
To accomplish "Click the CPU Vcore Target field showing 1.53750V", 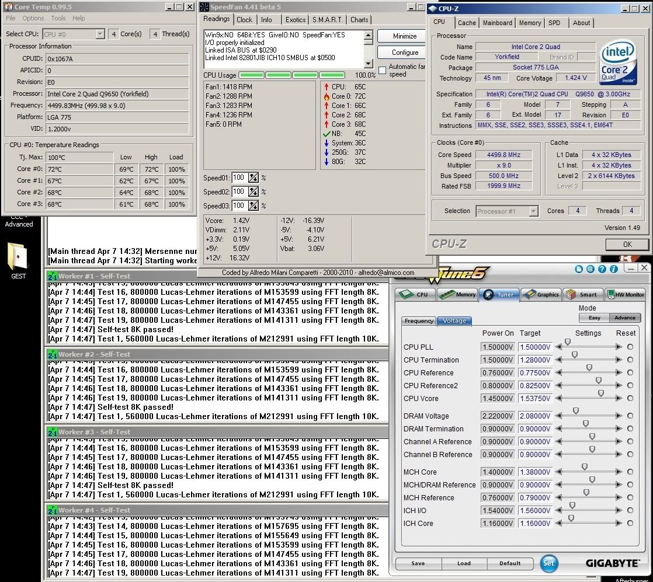I will (535, 398).
